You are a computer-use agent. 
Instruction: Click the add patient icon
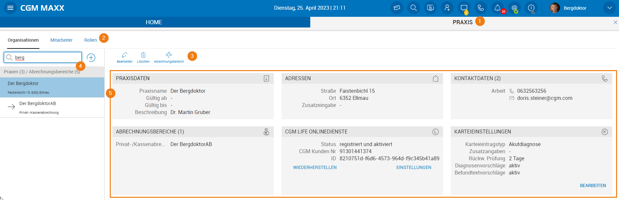447,8
